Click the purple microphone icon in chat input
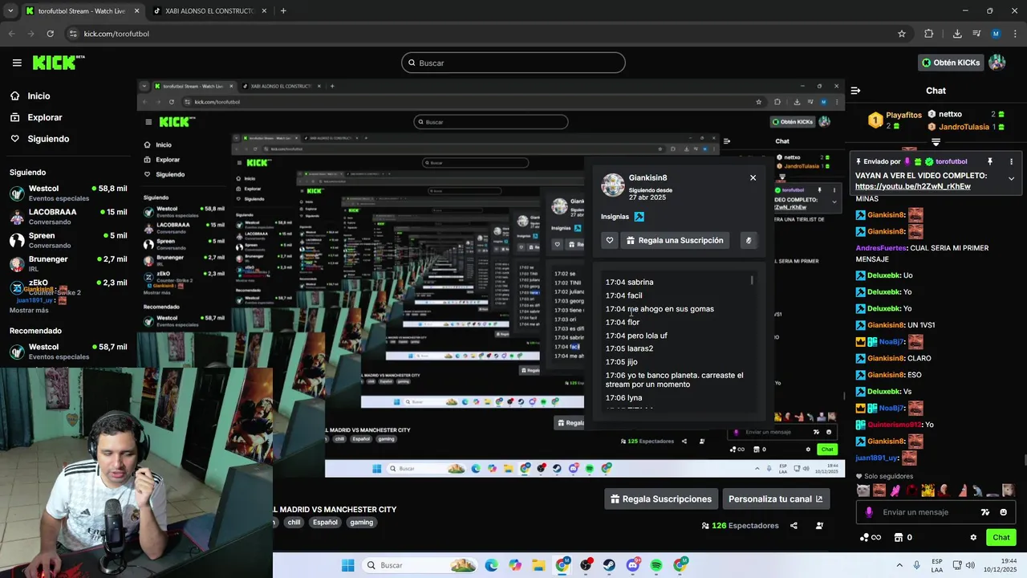1027x578 pixels. 869,512
